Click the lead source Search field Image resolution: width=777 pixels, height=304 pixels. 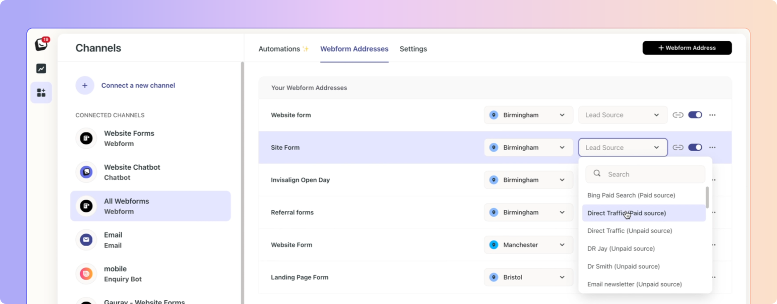(x=645, y=174)
